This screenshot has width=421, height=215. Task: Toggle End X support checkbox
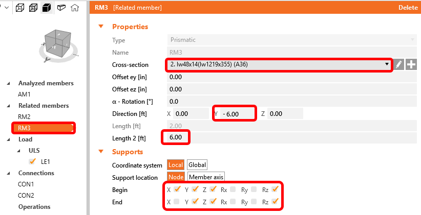pos(176,202)
